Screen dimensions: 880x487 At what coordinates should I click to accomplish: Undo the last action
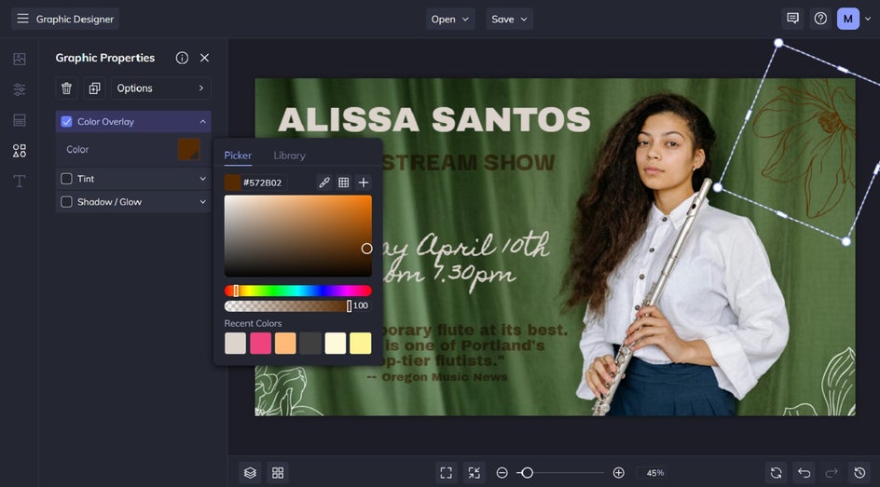pos(804,473)
